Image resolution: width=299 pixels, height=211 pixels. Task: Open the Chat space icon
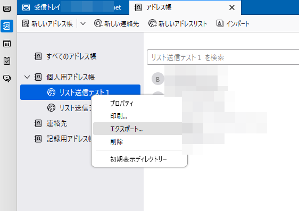(x=7, y=78)
